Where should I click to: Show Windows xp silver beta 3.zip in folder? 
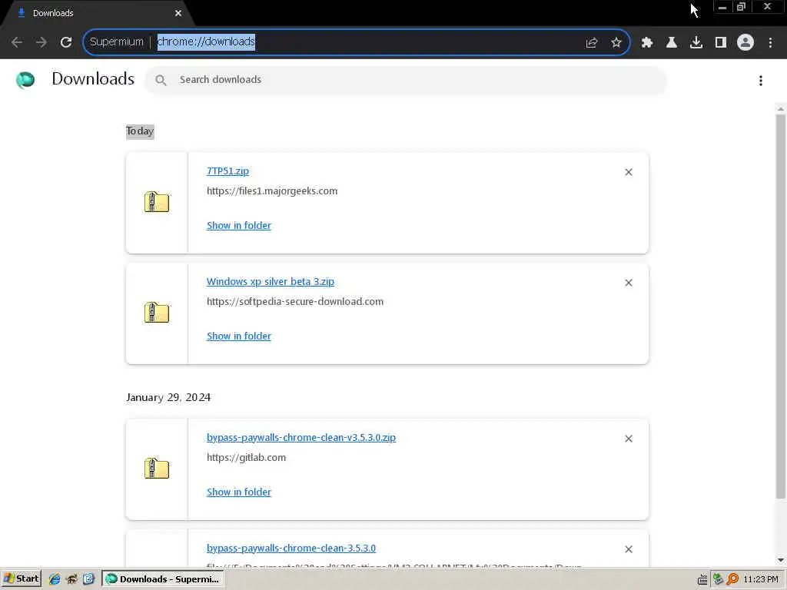tap(239, 336)
